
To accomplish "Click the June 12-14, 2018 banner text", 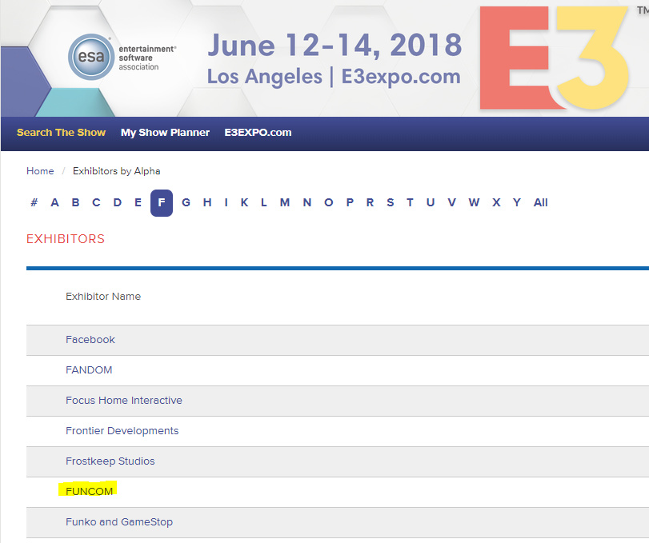I will tap(335, 45).
